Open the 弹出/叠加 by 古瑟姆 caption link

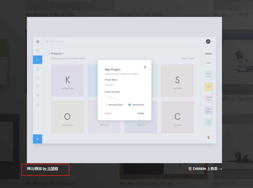pyautogui.click(x=42, y=169)
